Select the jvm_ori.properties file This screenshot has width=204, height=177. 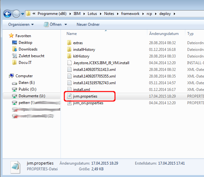coord(88,103)
